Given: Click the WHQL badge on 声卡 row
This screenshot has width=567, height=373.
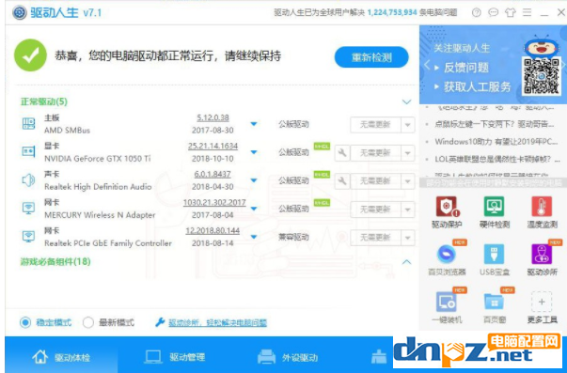Looking at the screenshot, I should [322, 175].
